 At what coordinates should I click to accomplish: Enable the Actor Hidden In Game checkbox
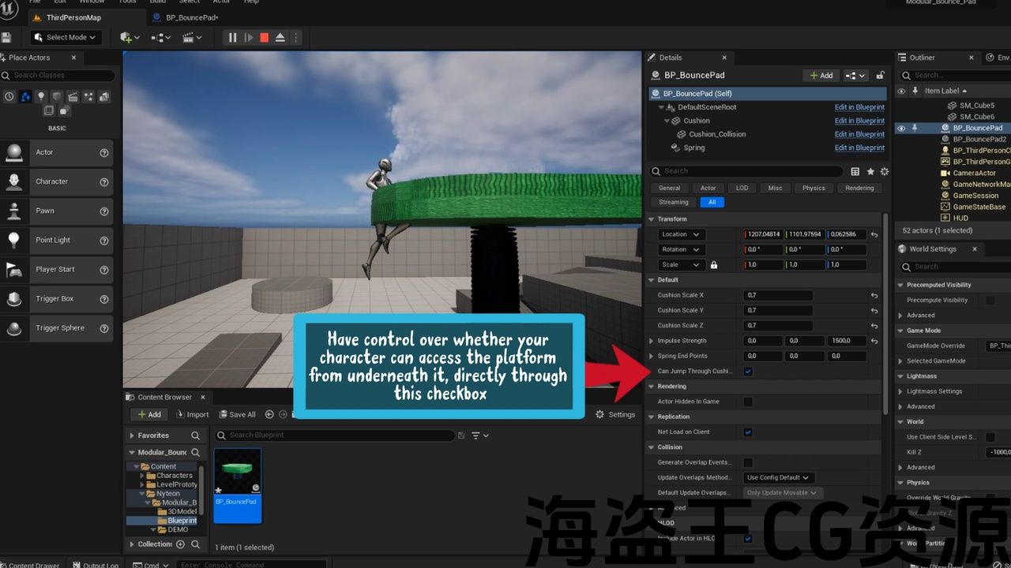pos(748,402)
